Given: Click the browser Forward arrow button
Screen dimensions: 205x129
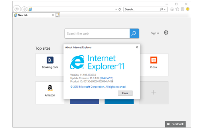Looking at the screenshot, I should coord(24,9).
